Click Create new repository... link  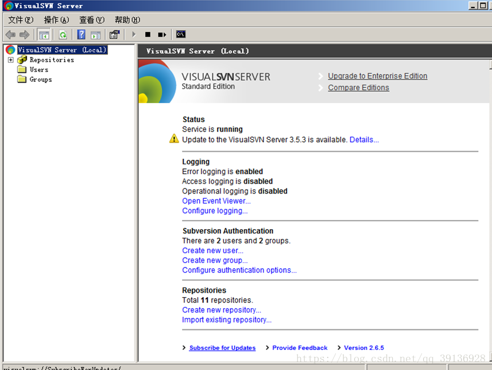(x=222, y=310)
